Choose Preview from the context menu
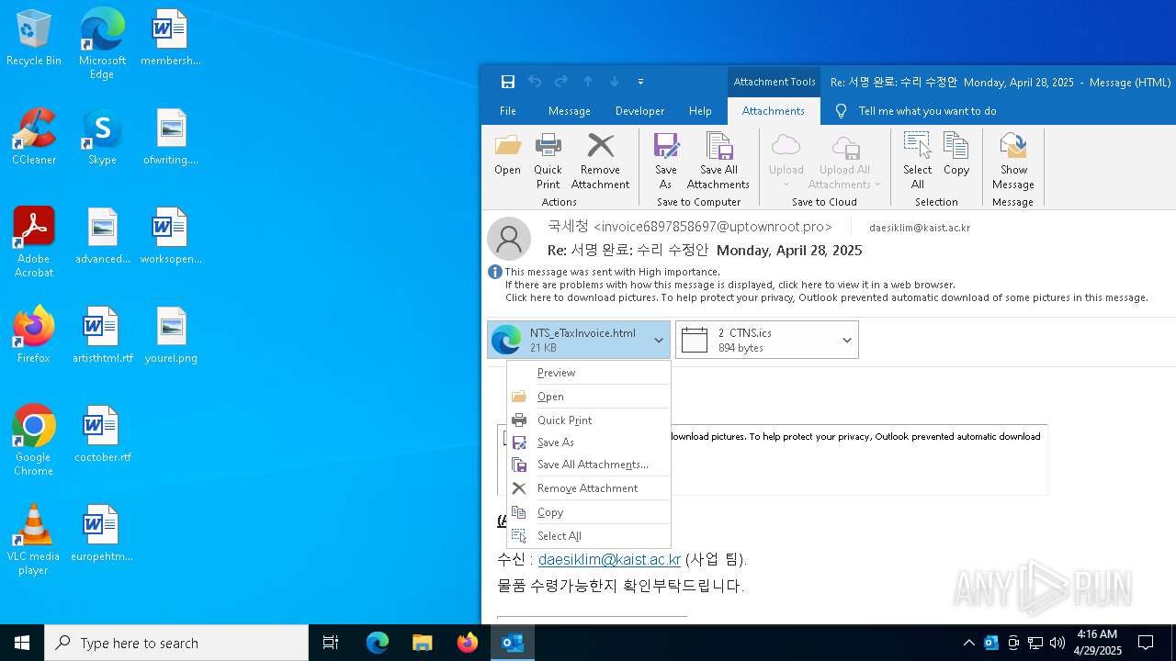This screenshot has height=661, width=1176. [589, 373]
